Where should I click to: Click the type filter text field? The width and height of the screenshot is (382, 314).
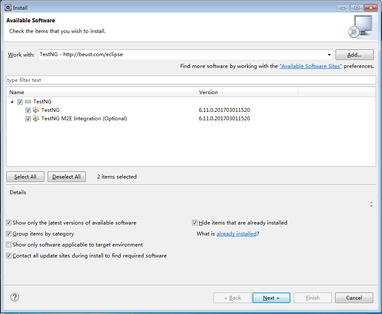click(x=191, y=80)
